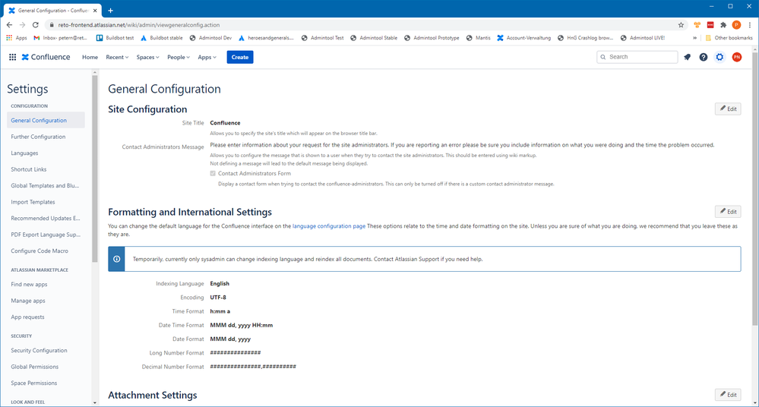This screenshot has width=759, height=407.
Task: Reload the page with refresh icon
Action: click(36, 25)
